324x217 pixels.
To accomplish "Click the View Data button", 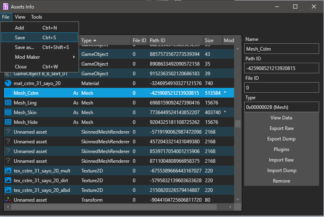I will point(281,118).
